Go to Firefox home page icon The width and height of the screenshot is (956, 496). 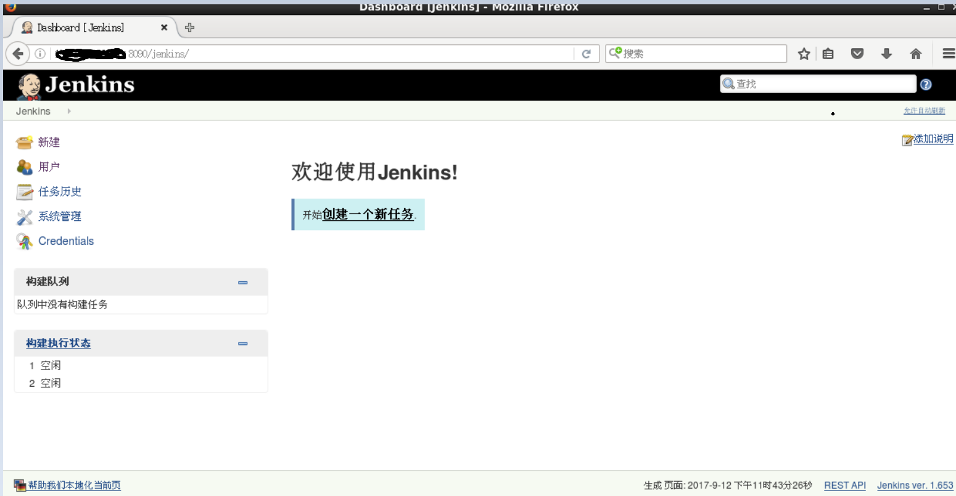[916, 54]
